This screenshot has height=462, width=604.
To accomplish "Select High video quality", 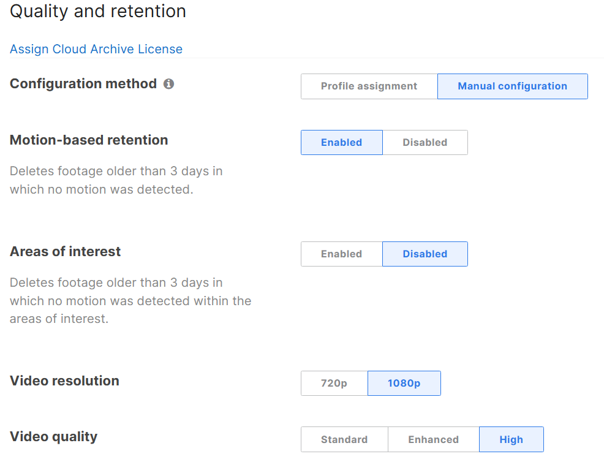I will click(511, 439).
